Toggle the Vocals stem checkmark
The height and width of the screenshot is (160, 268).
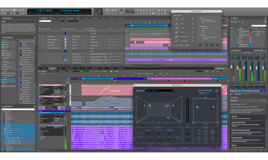(x=193, y=28)
